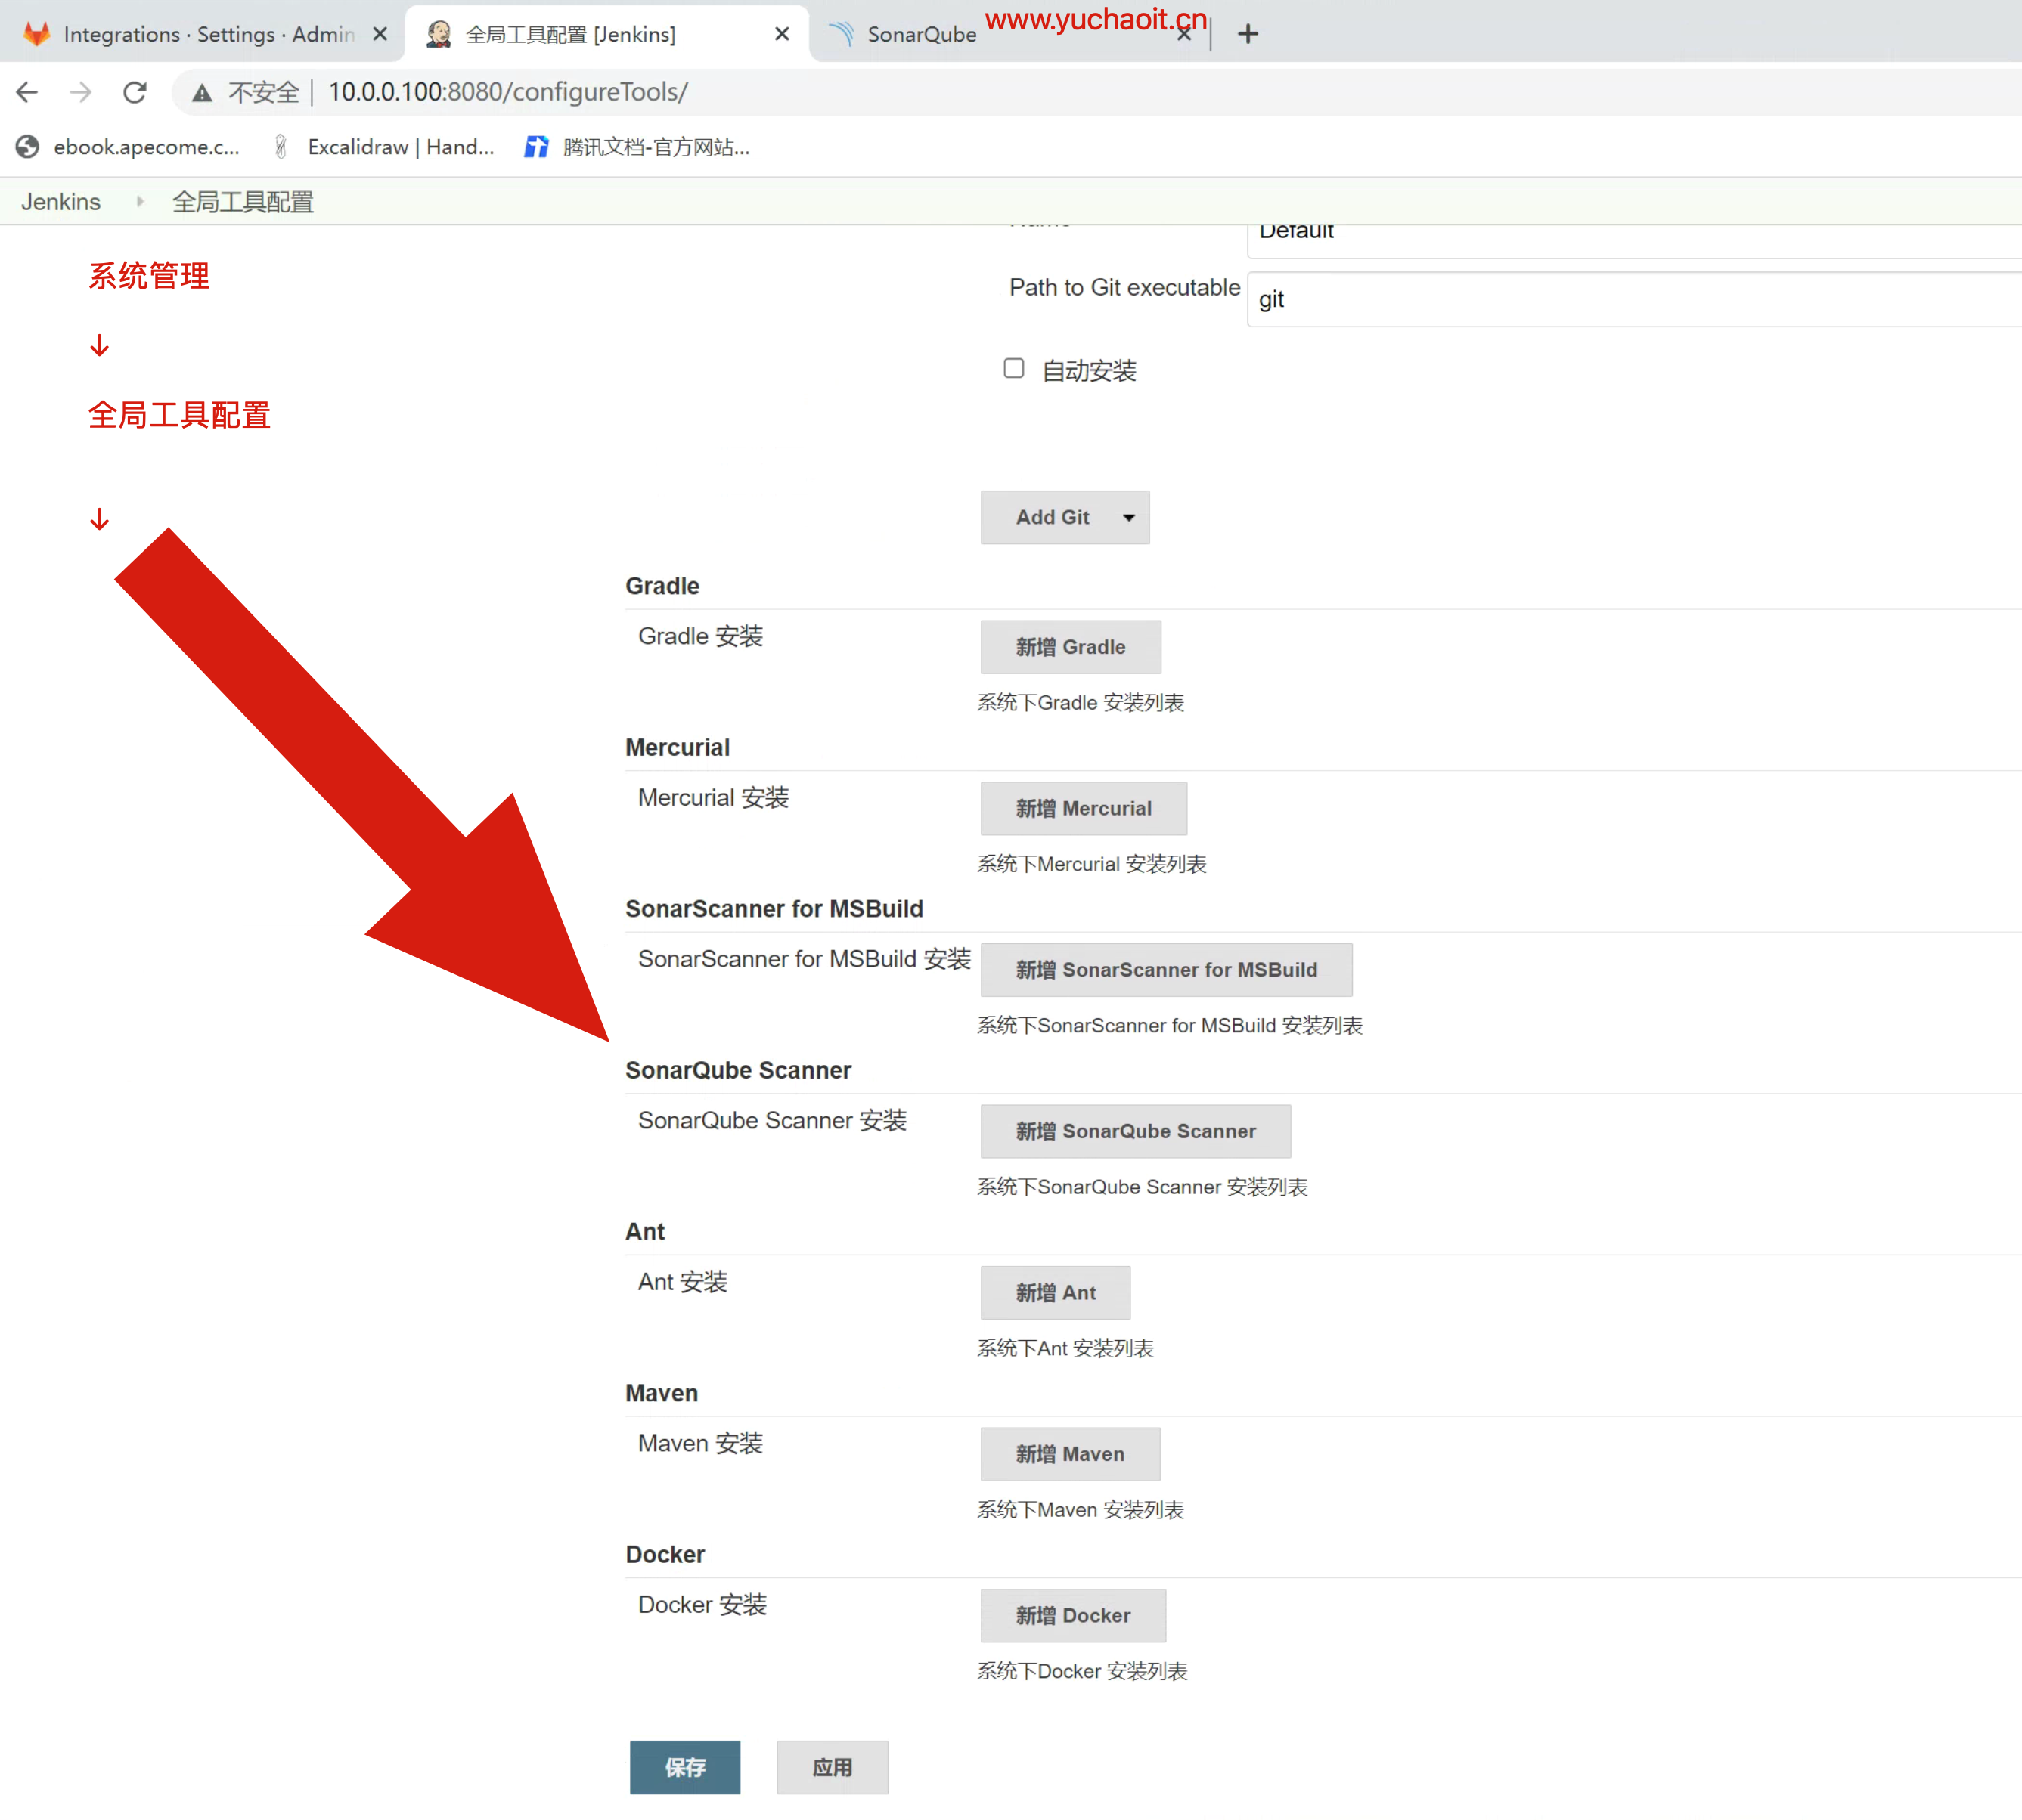Click the not-secure warning triangle icon
The width and height of the screenshot is (2022, 1820).
[x=202, y=93]
